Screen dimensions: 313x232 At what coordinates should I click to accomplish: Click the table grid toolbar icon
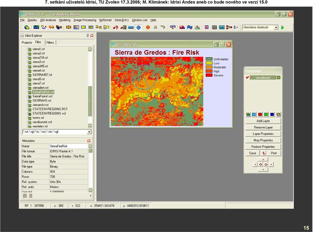pos(214,27)
